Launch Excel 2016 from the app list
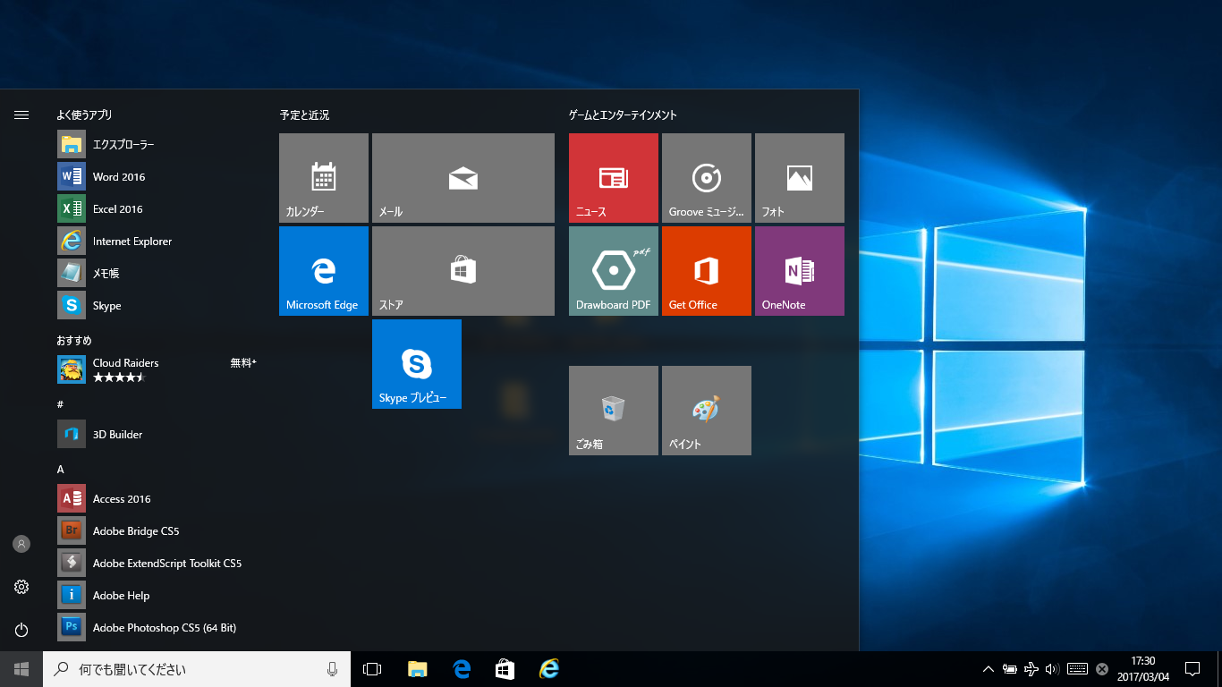 pyautogui.click(x=157, y=208)
